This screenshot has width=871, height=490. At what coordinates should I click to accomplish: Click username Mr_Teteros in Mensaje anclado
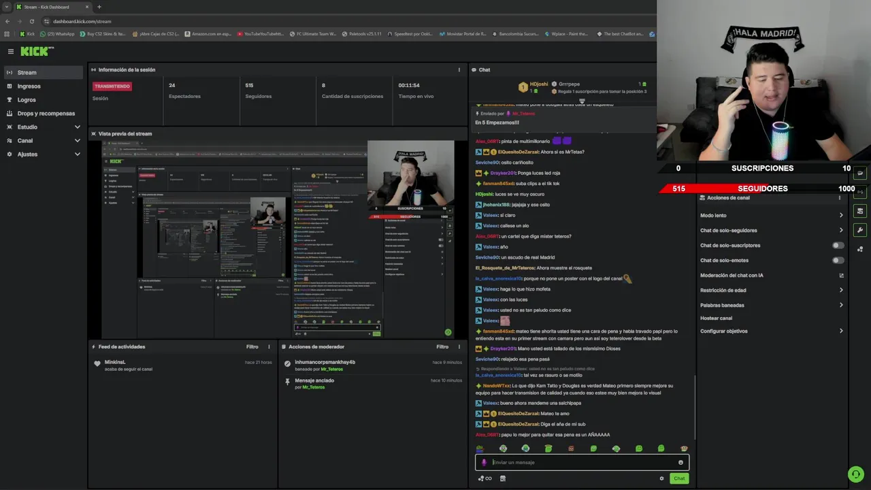click(314, 387)
